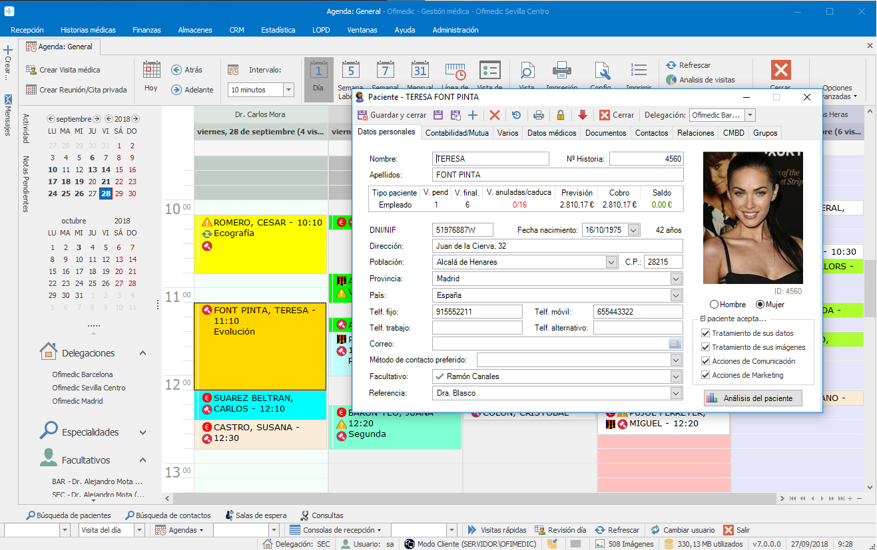877x550 pixels.
Task: Expand the Intervalo 10 minutos dropdown
Action: (x=288, y=90)
